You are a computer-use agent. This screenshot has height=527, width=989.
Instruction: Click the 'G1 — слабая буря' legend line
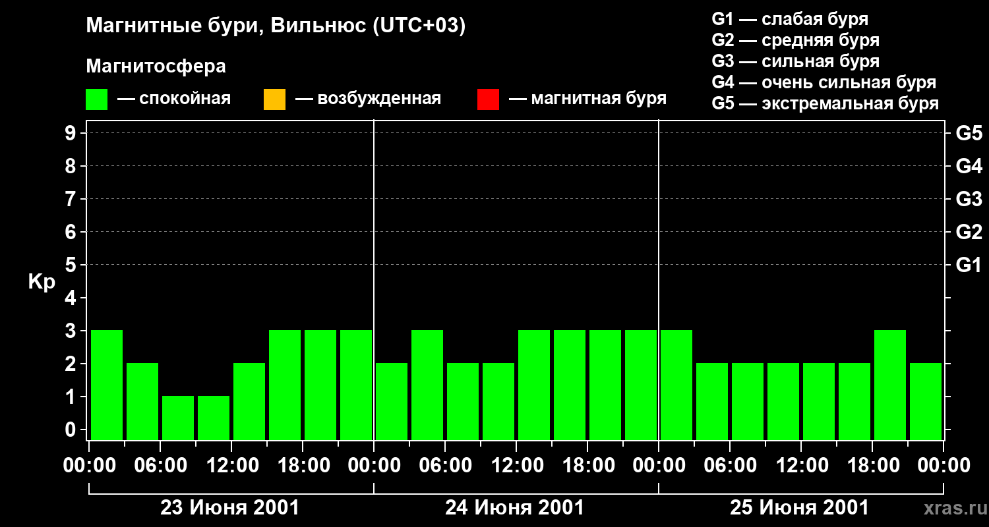pyautogui.click(x=790, y=19)
